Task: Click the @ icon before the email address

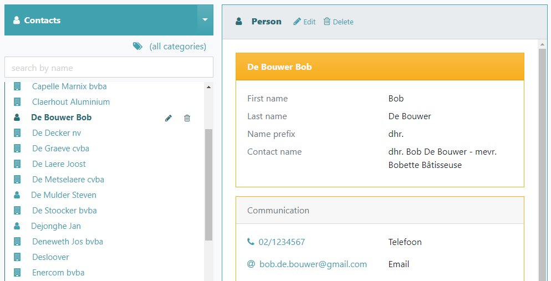Action: point(251,264)
